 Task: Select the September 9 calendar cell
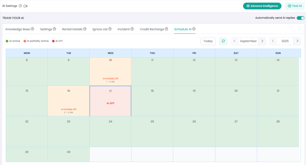(x=68, y=71)
